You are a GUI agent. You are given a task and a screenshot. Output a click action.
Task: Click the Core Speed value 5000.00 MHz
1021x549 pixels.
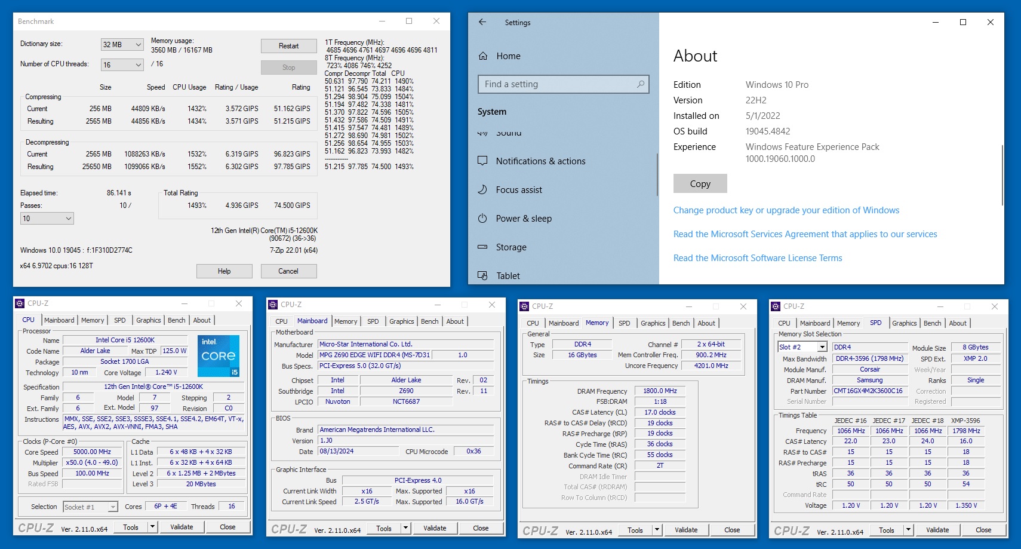click(92, 452)
